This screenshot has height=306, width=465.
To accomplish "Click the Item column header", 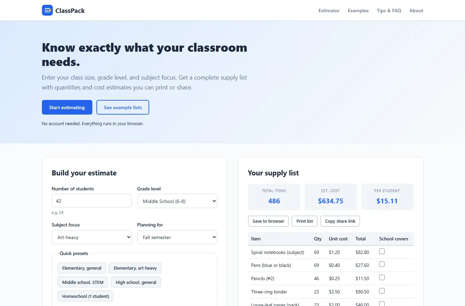I will [x=256, y=239].
